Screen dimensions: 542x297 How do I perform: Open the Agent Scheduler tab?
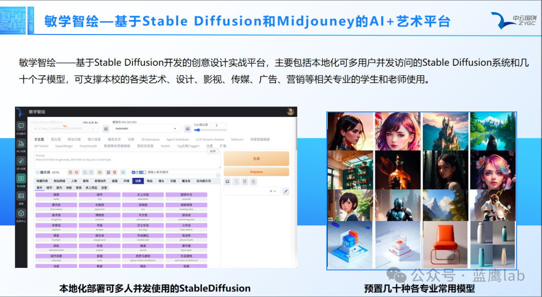tap(178, 139)
